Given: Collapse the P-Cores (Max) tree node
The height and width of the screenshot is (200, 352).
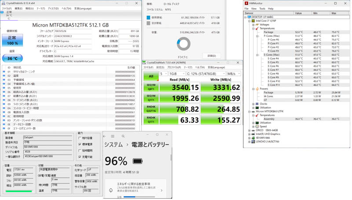Looking at the screenshot, I should [x=257, y=36].
